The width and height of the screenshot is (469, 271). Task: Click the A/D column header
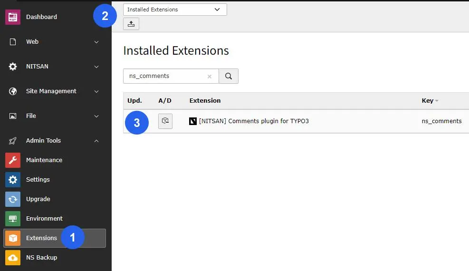[165, 101]
